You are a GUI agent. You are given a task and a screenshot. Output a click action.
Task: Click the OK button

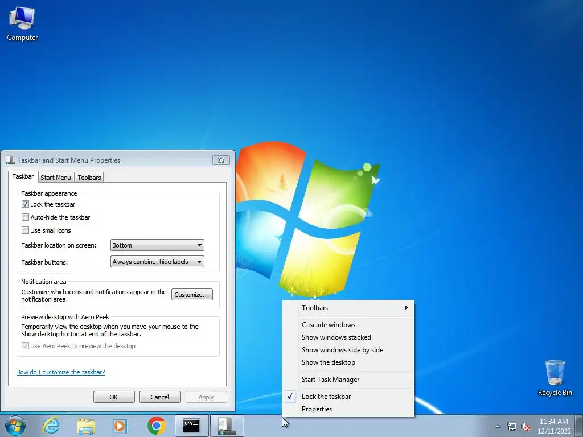(114, 397)
